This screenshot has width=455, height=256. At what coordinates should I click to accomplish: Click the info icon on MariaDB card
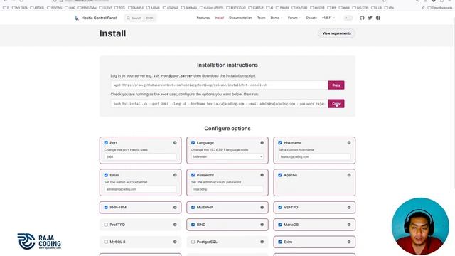(x=349, y=225)
